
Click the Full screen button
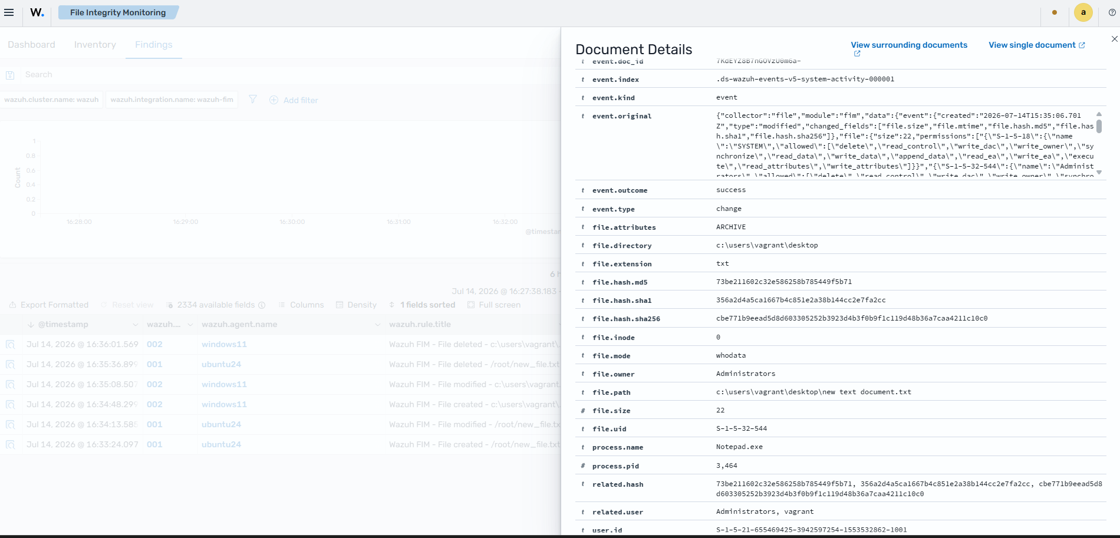click(494, 305)
